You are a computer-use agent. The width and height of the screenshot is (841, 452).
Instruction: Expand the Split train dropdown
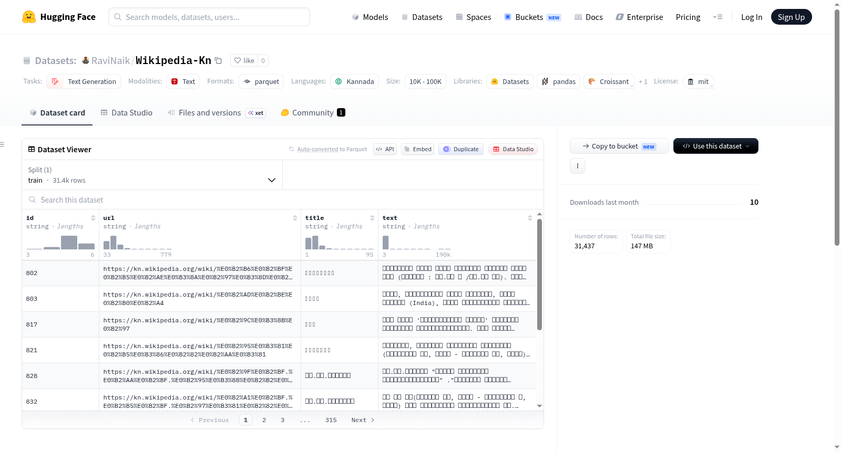pyautogui.click(x=152, y=175)
